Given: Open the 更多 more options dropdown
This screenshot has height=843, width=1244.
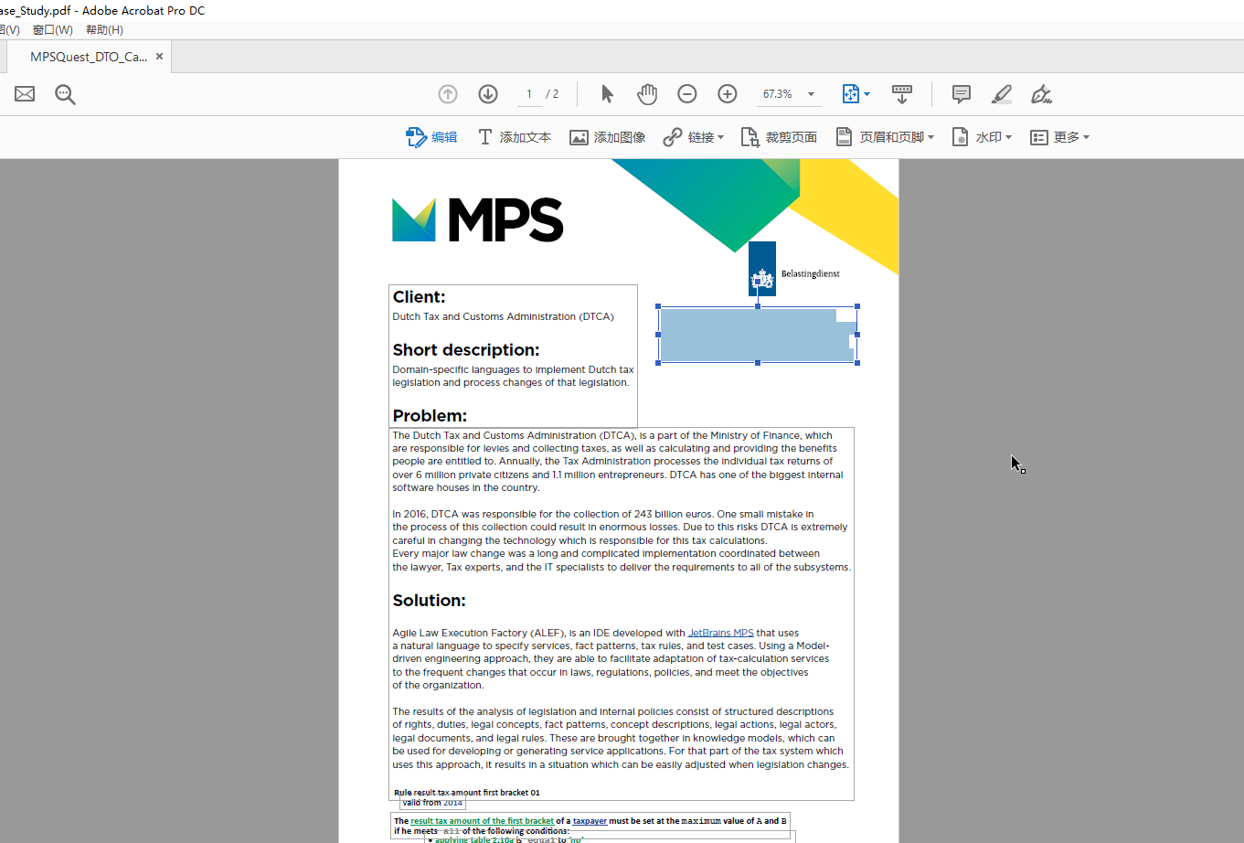Looking at the screenshot, I should (1060, 137).
